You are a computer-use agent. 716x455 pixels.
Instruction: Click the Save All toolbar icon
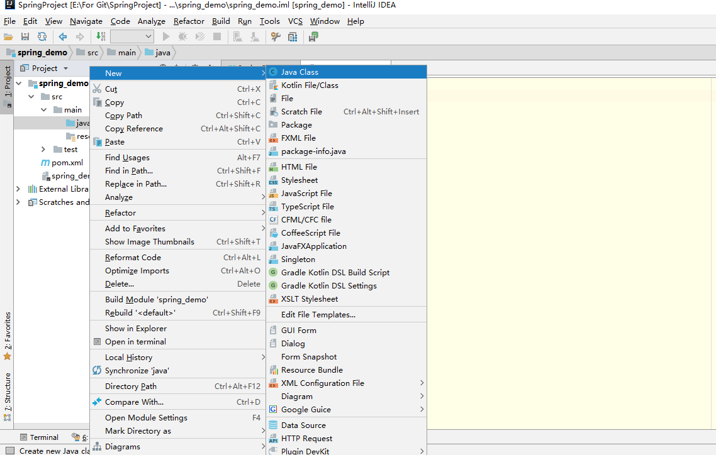[x=25, y=37]
